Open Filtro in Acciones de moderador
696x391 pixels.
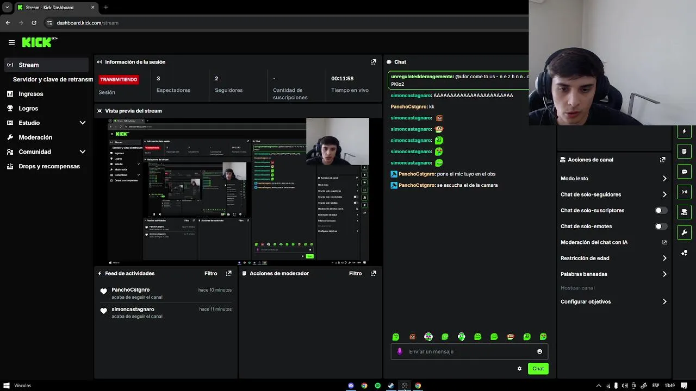coord(355,273)
